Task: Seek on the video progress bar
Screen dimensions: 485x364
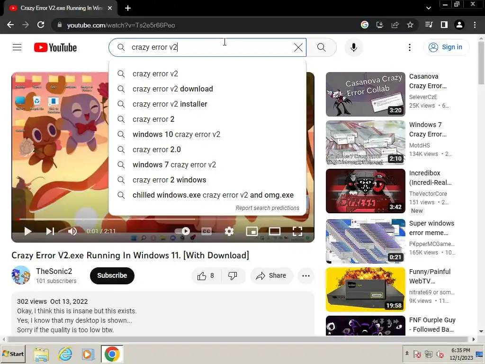Action: coord(163,219)
